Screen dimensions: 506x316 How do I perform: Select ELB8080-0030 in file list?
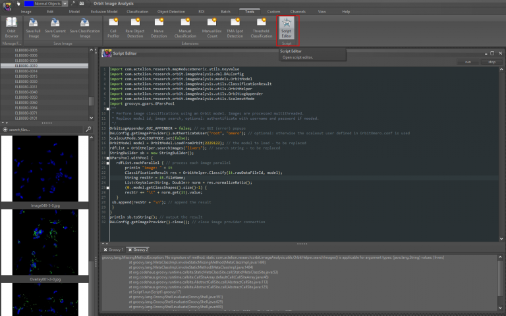[26, 82]
